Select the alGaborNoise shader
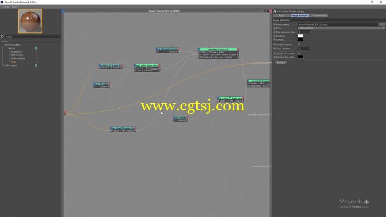Viewport: 386px width, 217px height. (18, 58)
